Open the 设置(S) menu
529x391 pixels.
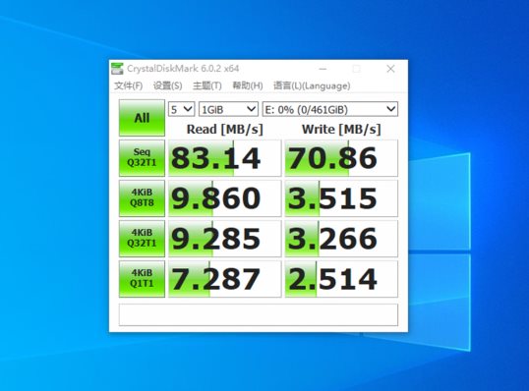pyautogui.click(x=168, y=85)
